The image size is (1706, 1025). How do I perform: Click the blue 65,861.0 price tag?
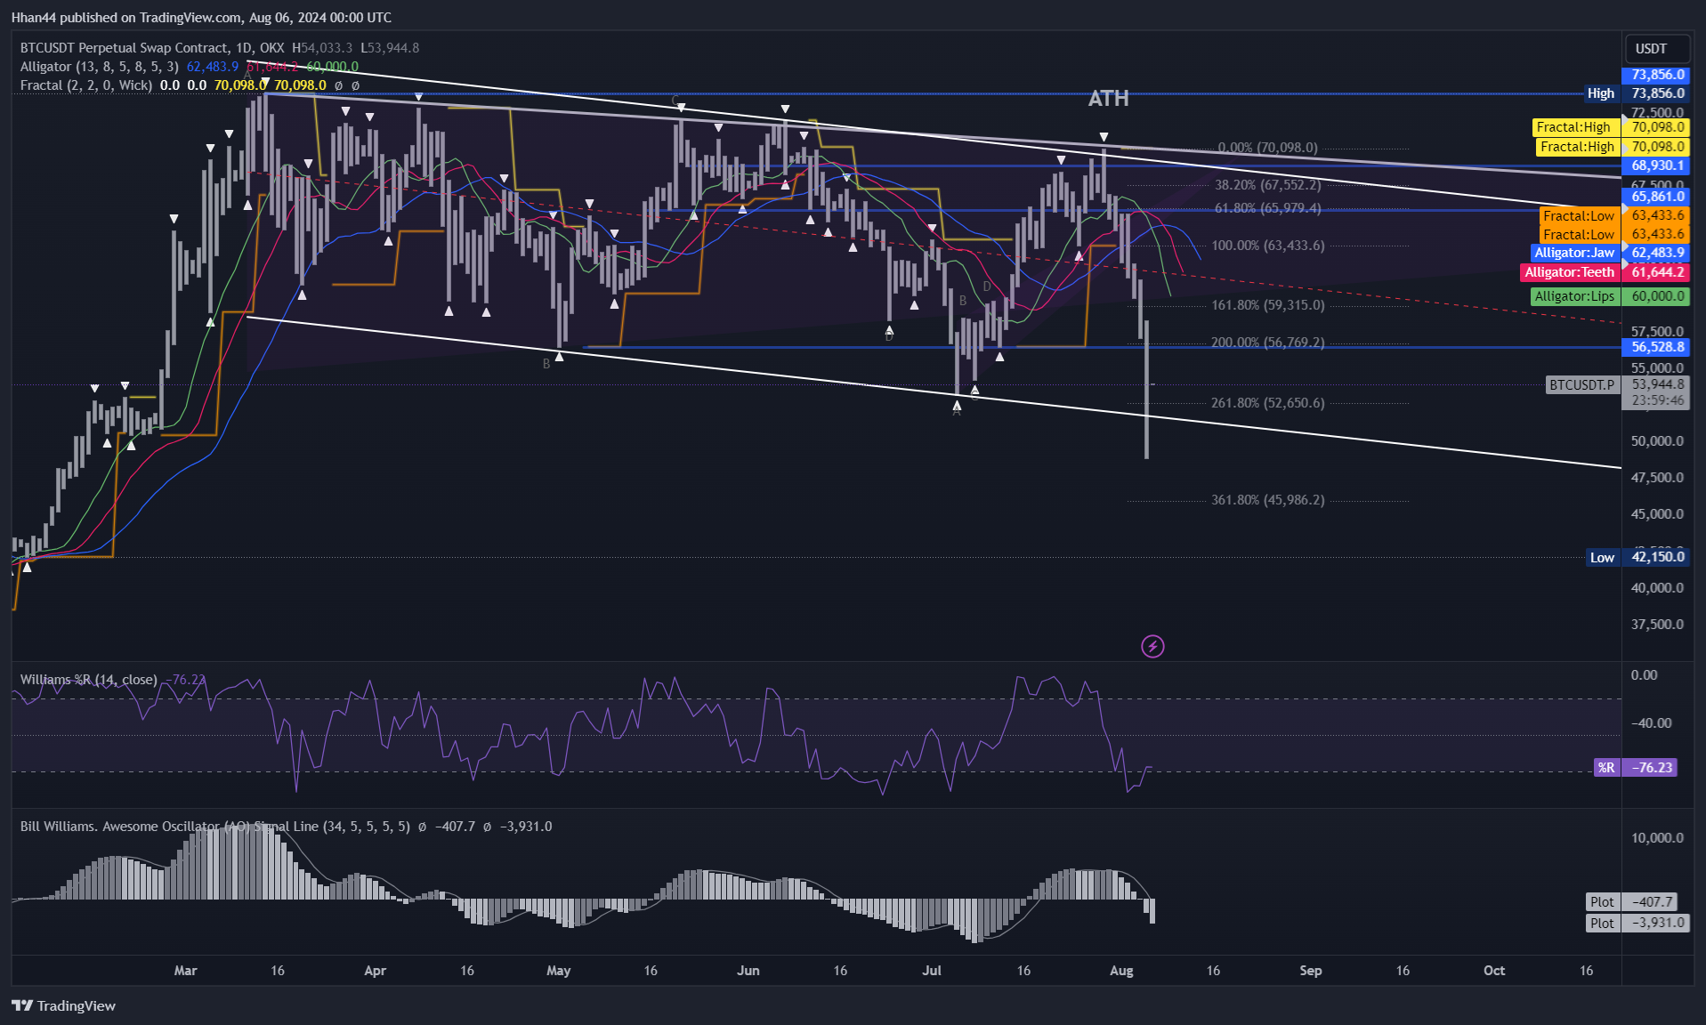click(1657, 197)
